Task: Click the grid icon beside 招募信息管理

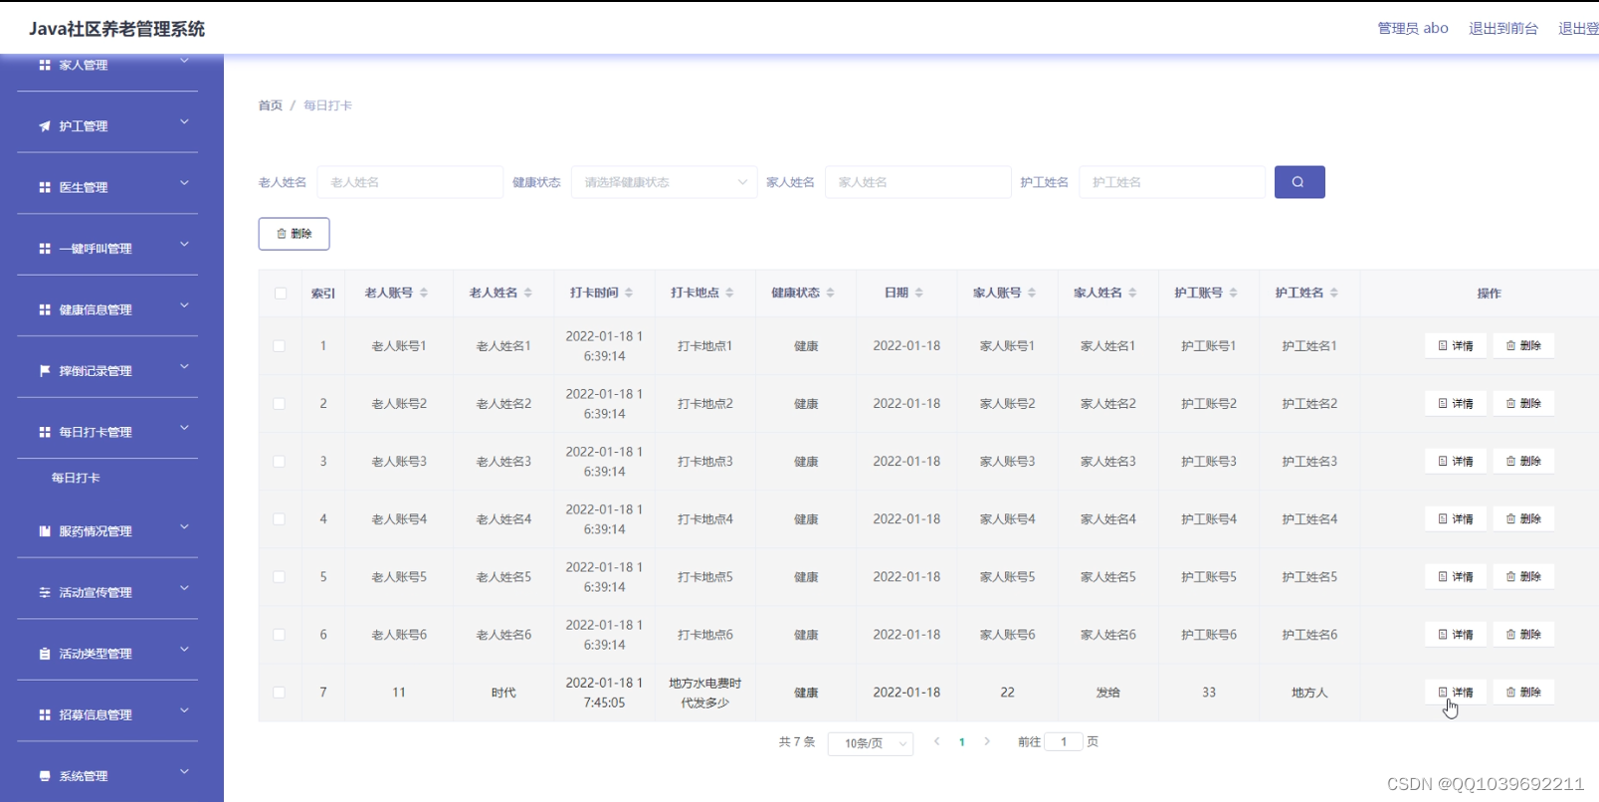Action: click(x=44, y=714)
